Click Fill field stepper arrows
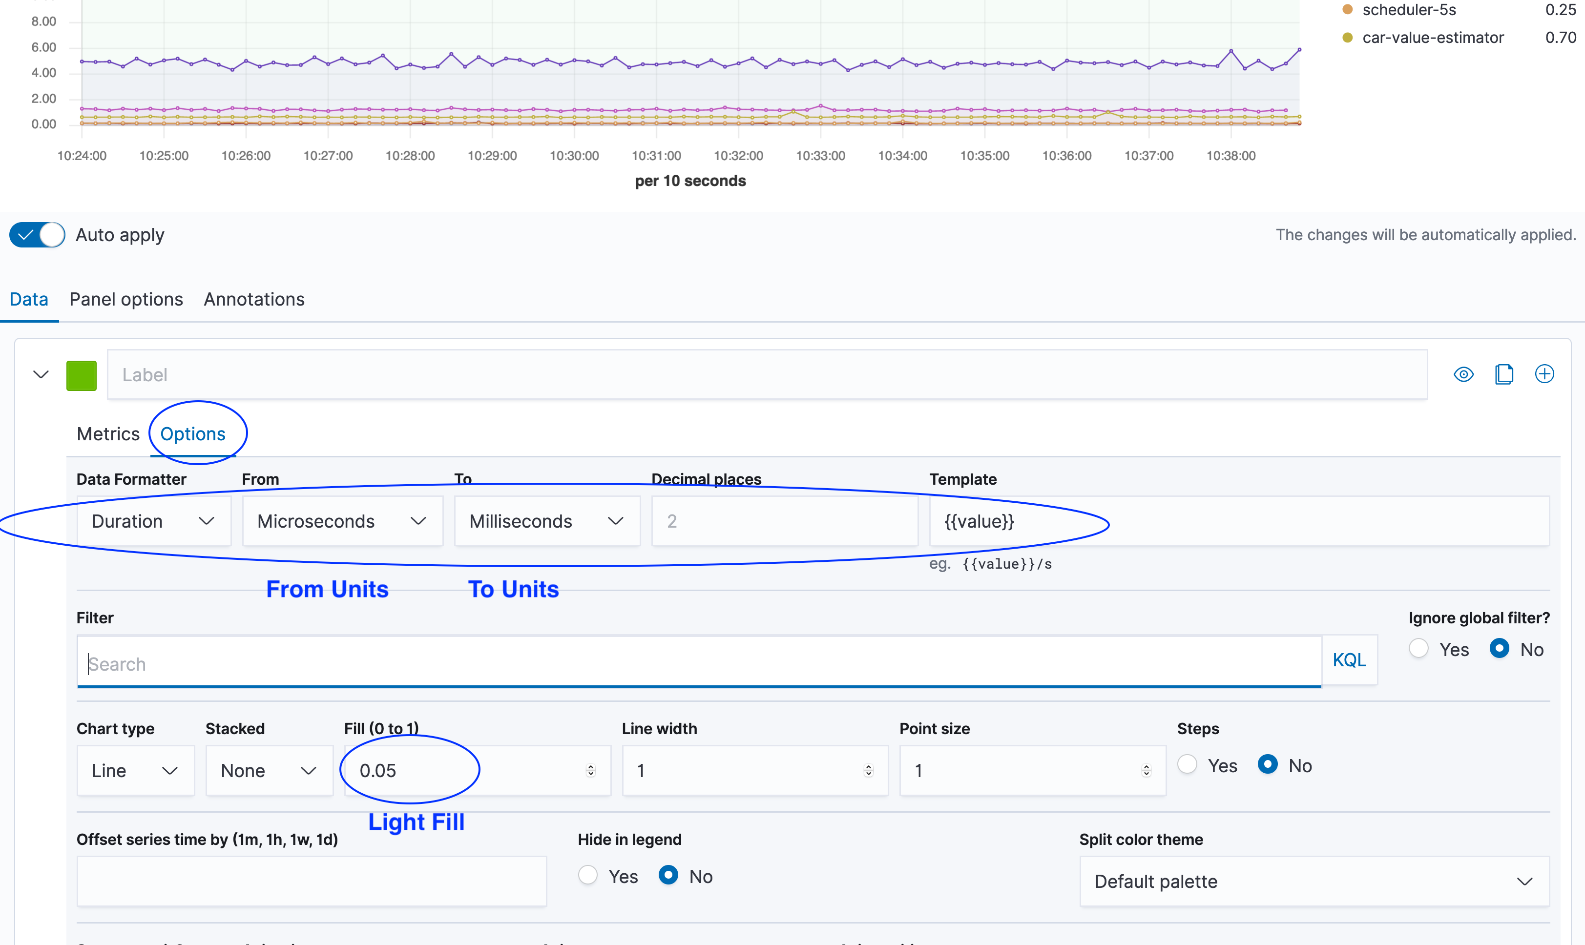 click(590, 771)
